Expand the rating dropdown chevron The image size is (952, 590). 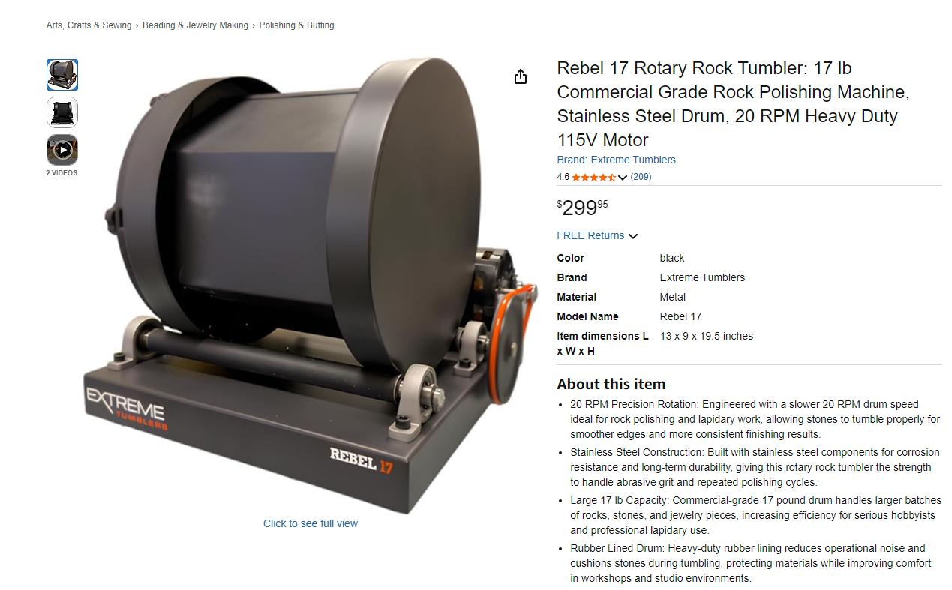623,178
